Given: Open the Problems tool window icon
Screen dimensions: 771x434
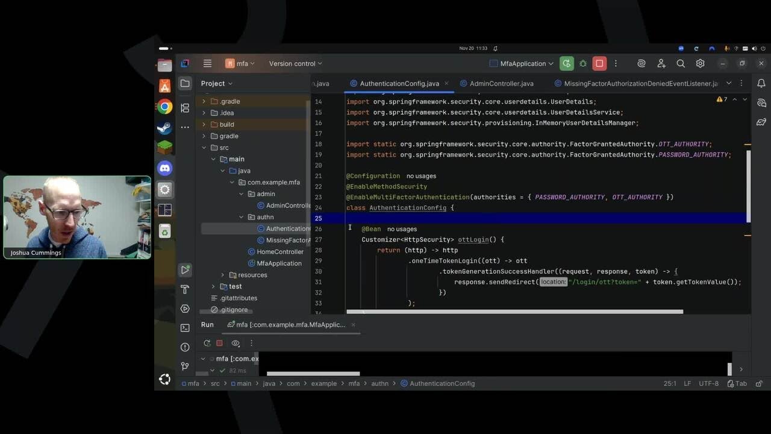Looking at the screenshot, I should point(185,347).
